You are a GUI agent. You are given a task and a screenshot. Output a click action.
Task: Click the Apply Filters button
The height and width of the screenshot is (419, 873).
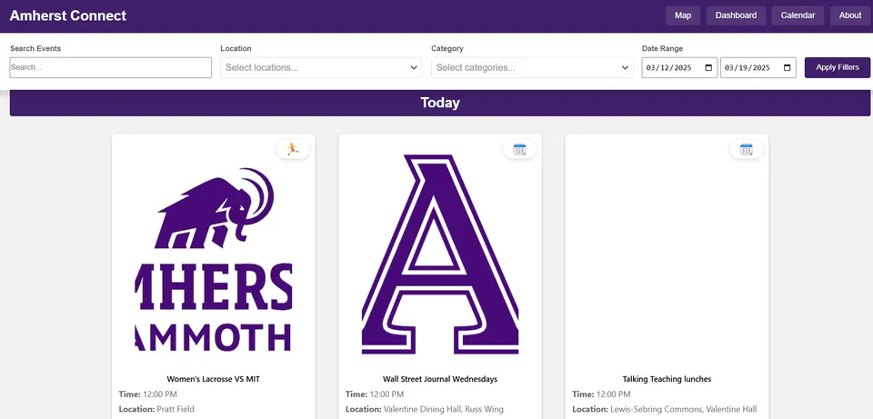point(838,67)
